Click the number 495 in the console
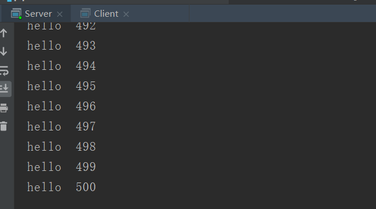 click(x=86, y=86)
